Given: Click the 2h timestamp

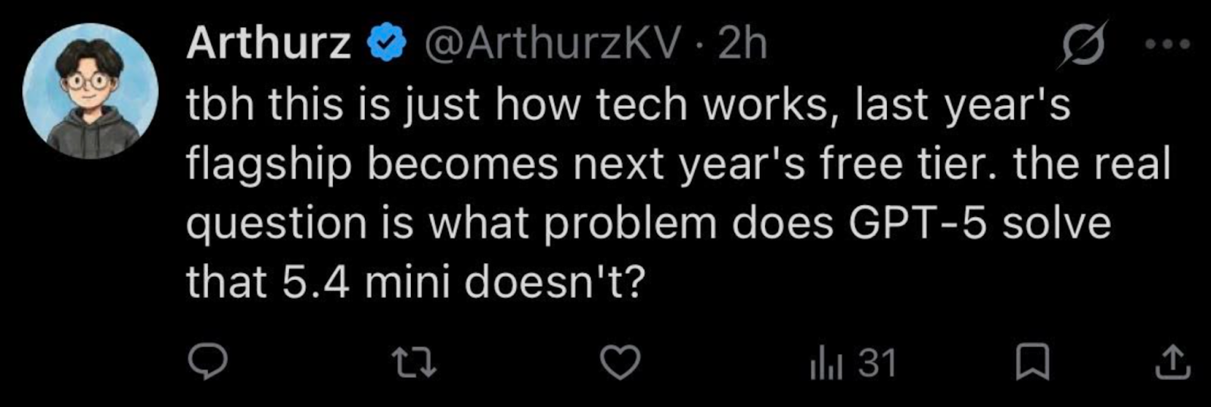Looking at the screenshot, I should 742,44.
